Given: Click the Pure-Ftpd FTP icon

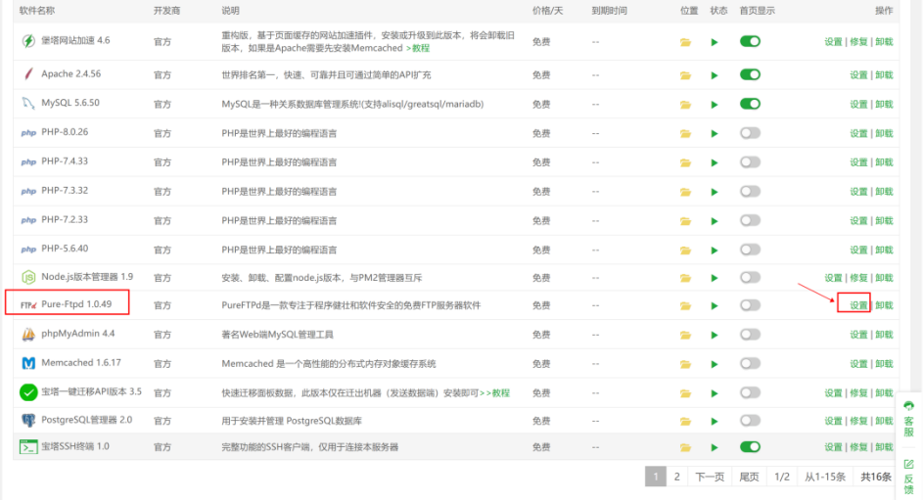Looking at the screenshot, I should [28, 305].
